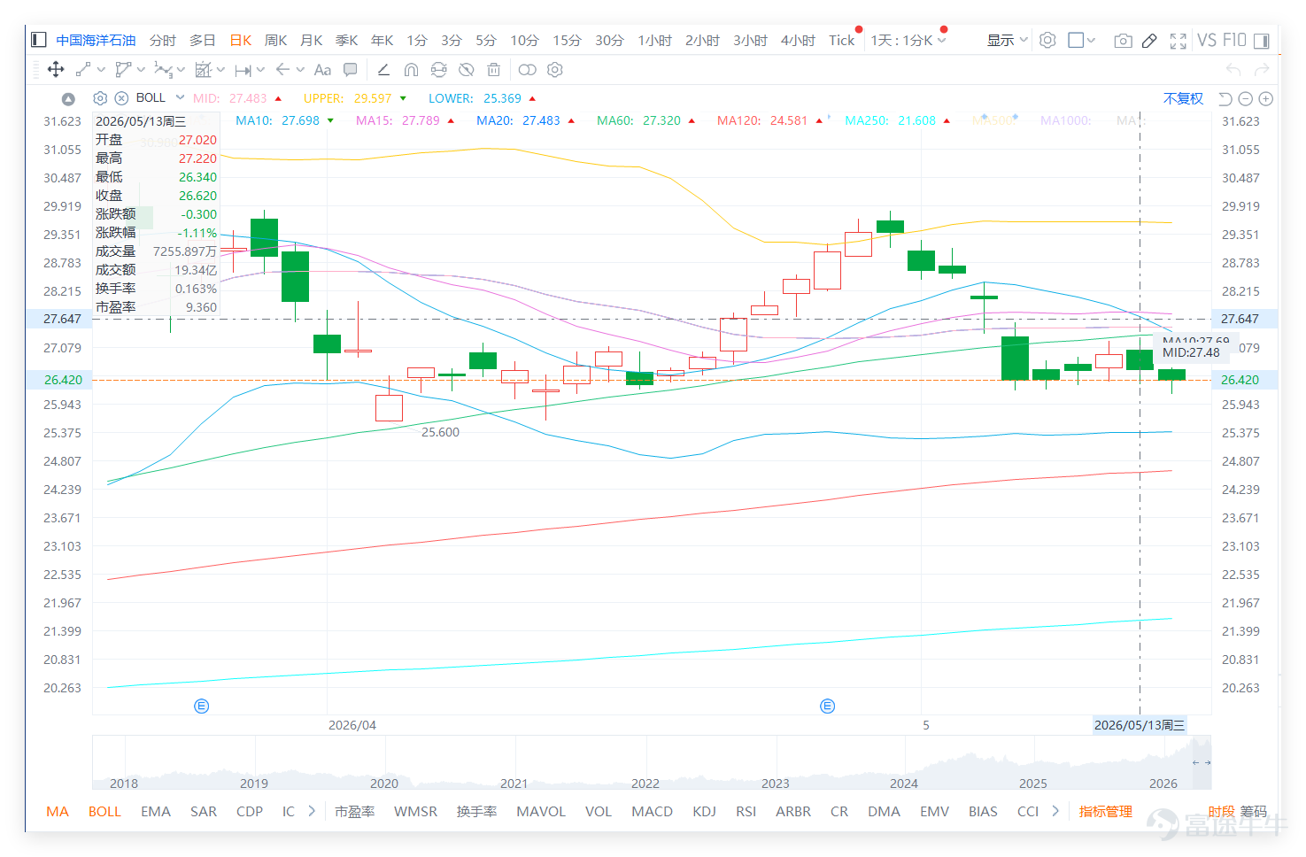Switch to 多日 multi-day tab
Viewport: 1306px width, 857px height.
203,40
